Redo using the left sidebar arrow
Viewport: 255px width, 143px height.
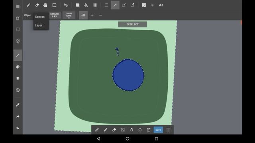pyautogui.click(x=18, y=116)
